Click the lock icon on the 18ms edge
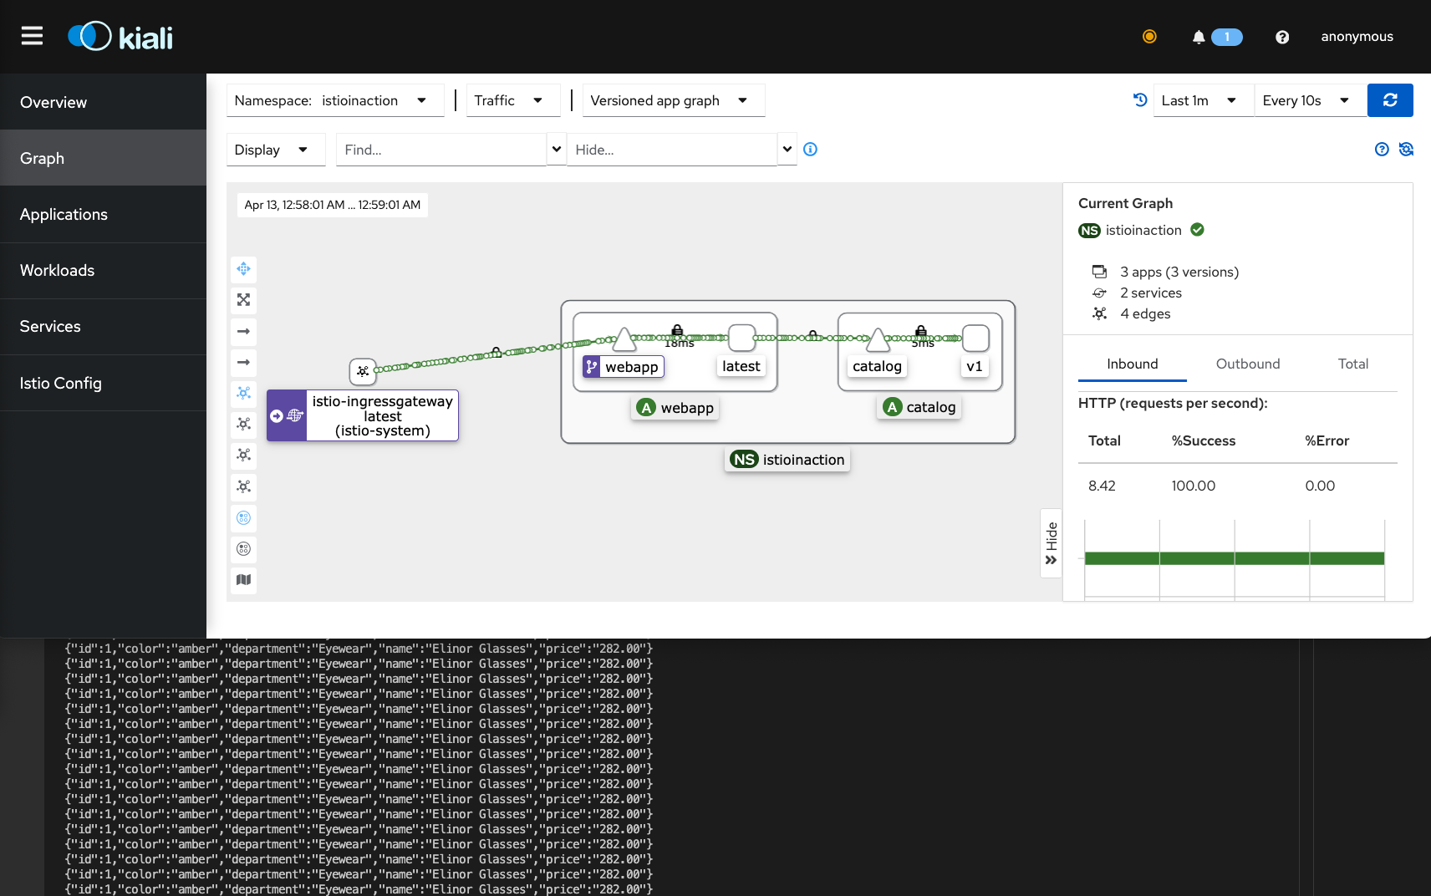This screenshot has width=1431, height=896. (677, 331)
